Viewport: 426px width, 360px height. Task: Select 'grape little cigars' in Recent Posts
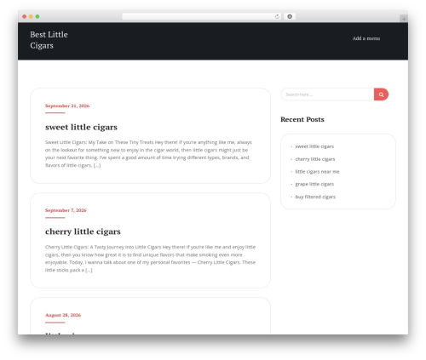click(314, 184)
